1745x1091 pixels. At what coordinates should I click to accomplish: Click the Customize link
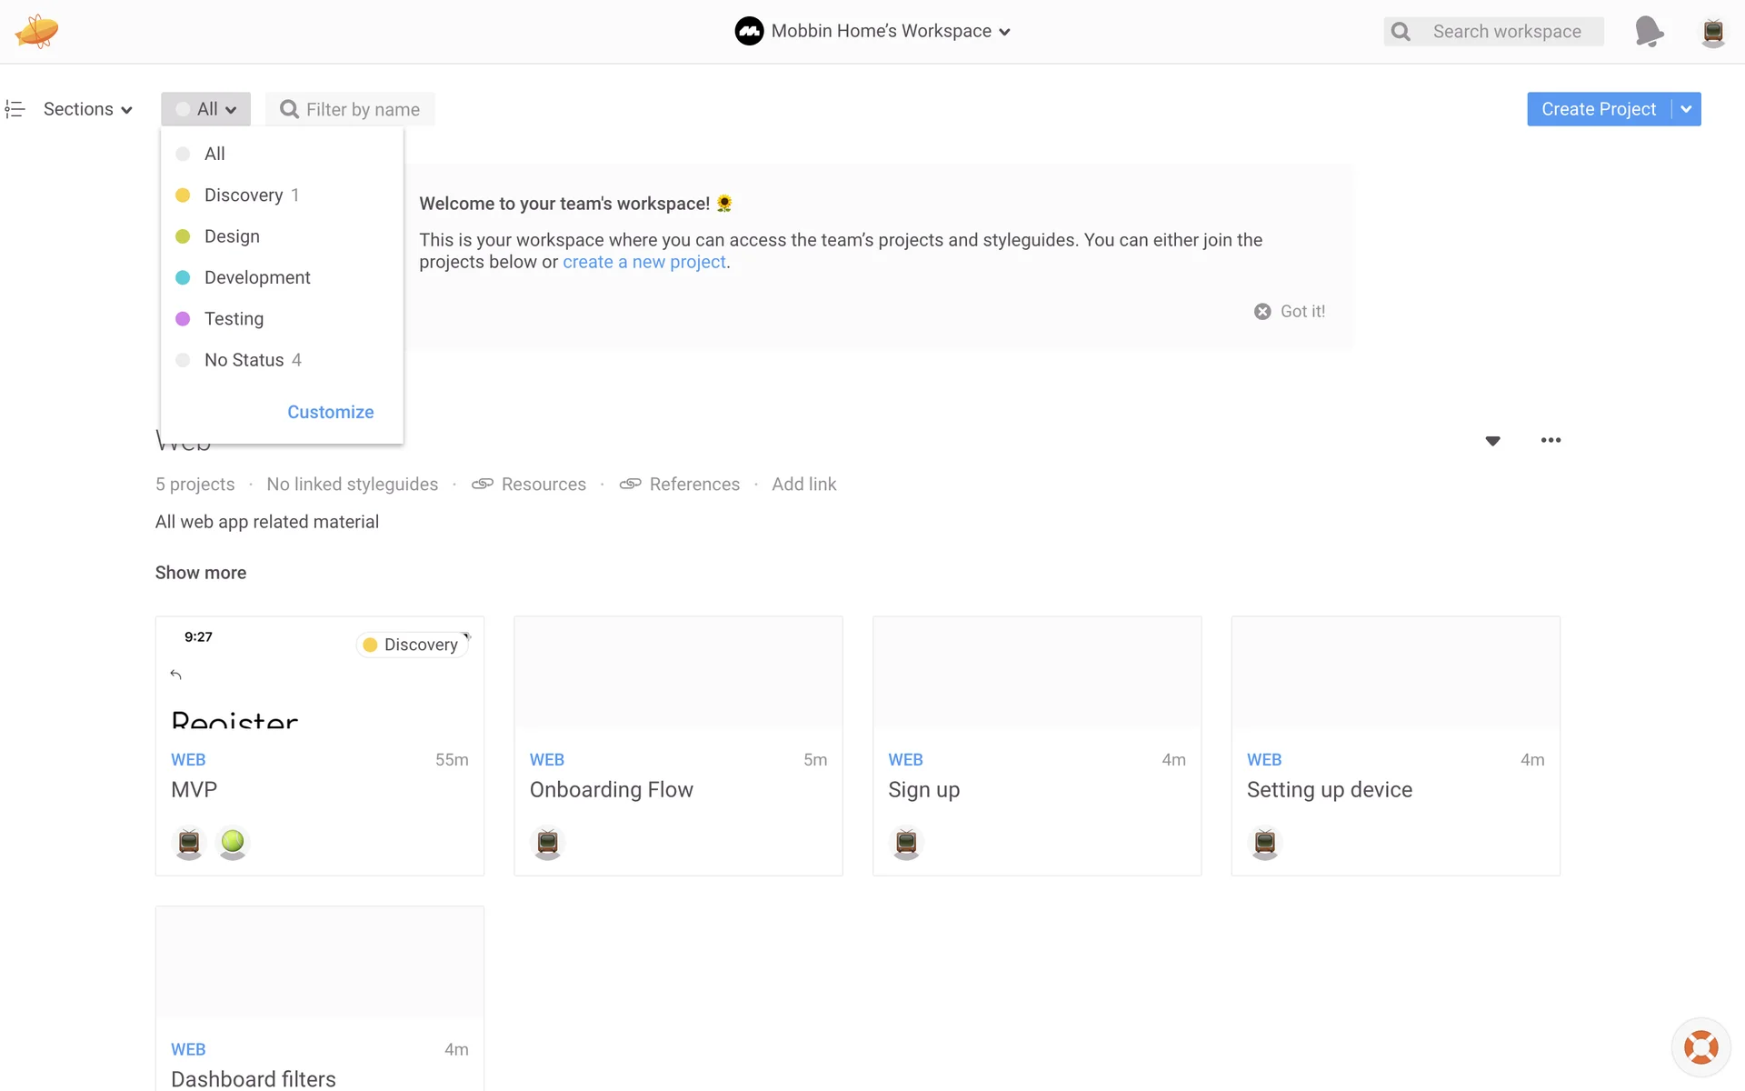pyautogui.click(x=330, y=412)
